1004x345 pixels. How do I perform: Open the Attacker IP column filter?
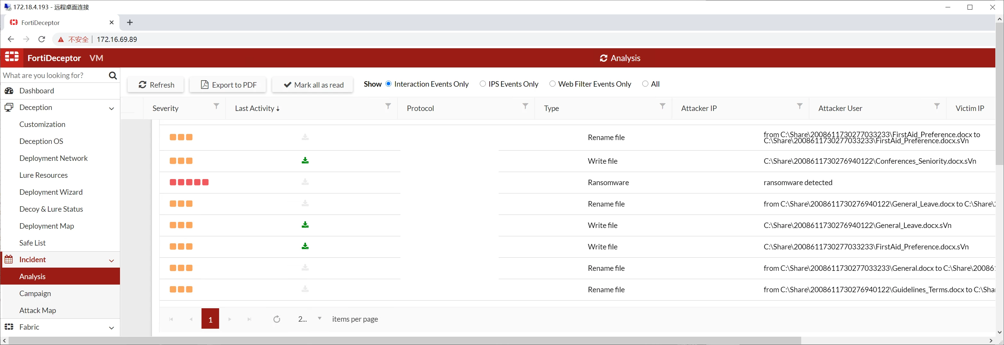pos(799,106)
